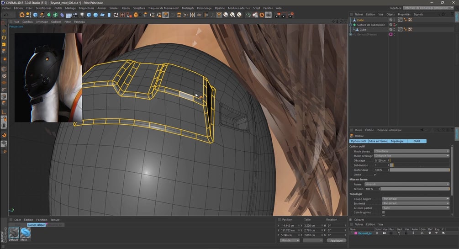Enable the Coin N-gones checkbox

click(383, 212)
